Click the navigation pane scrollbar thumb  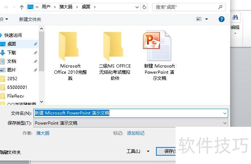[41, 51]
